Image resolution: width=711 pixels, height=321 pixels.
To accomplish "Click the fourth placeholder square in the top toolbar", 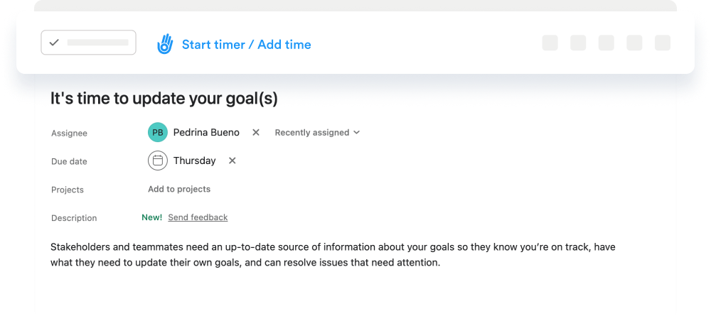I will pos(634,43).
